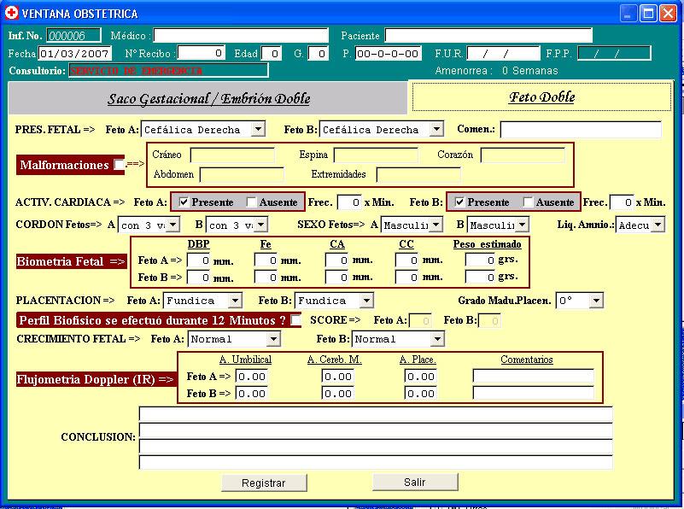
Task: Expand Liq. Amnio. dropdown
Action: [658, 225]
